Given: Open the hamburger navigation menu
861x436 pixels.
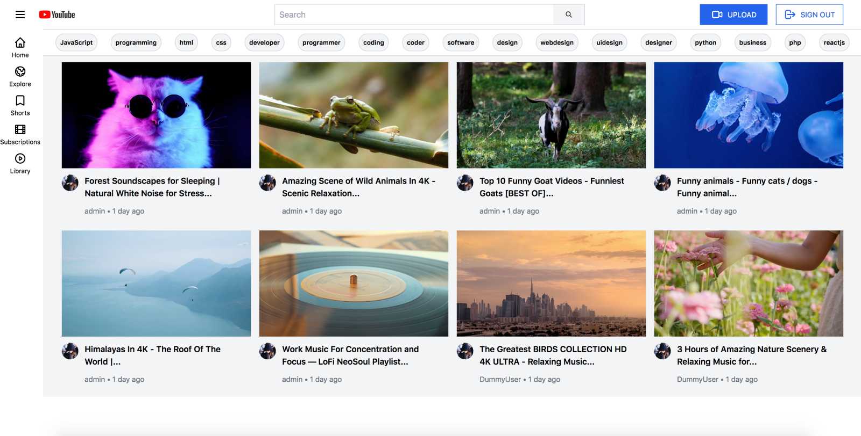Looking at the screenshot, I should coord(20,14).
